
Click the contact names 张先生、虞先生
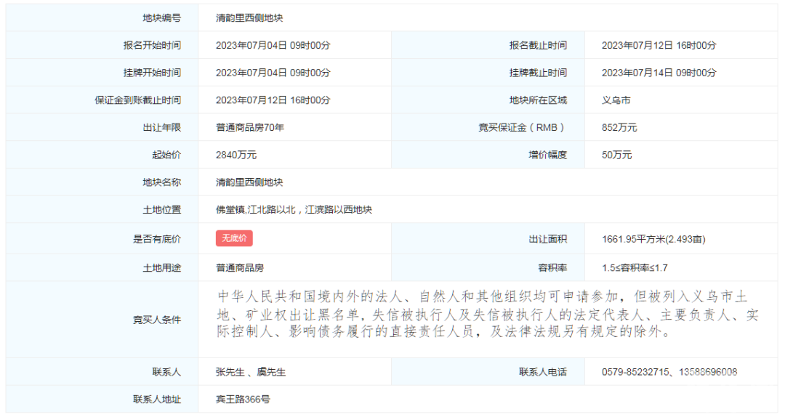[251, 372]
